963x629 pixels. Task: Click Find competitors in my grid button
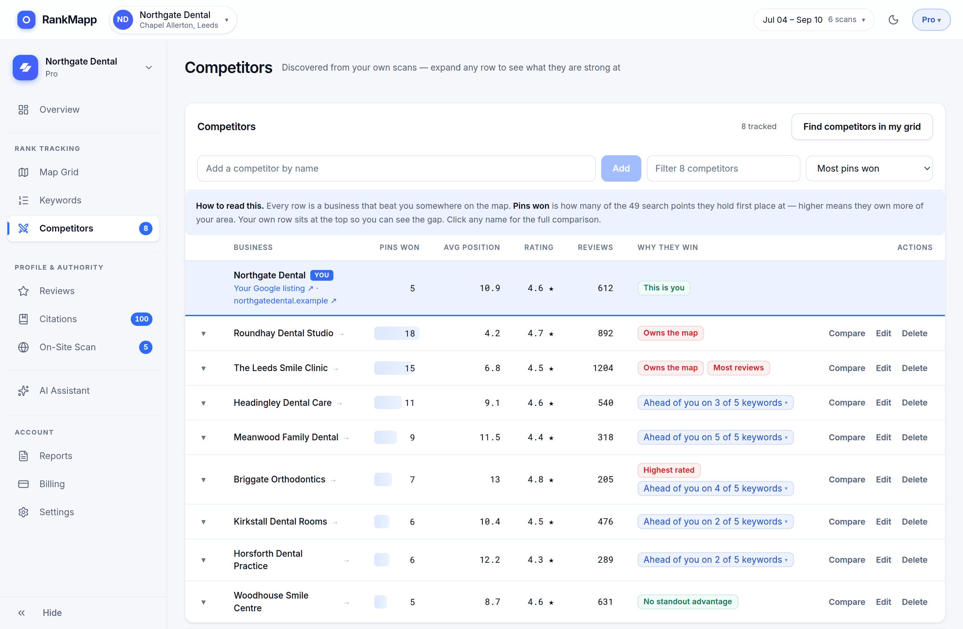tap(862, 127)
